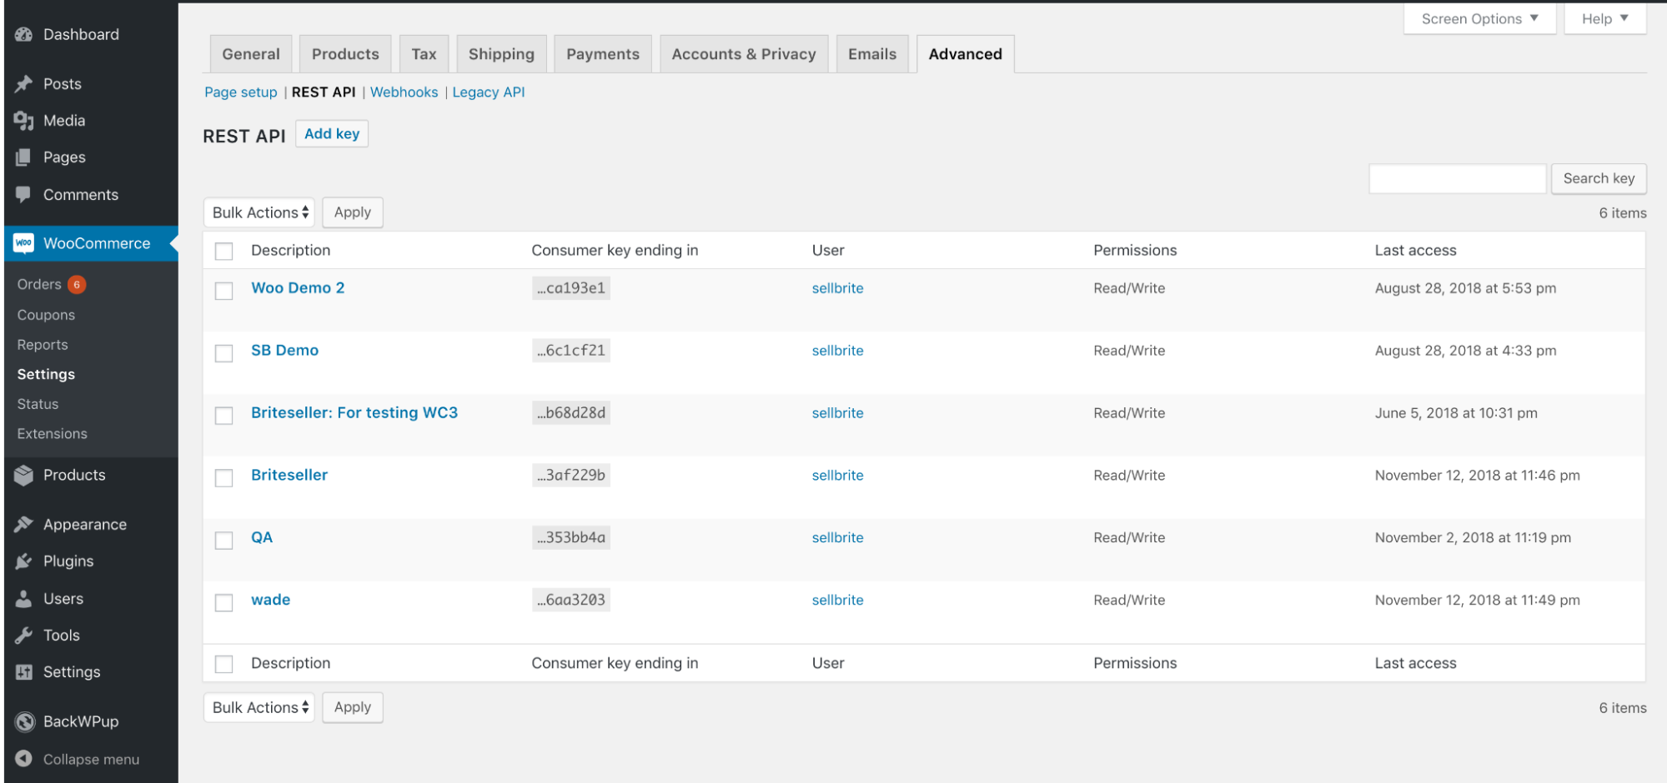The image size is (1667, 783).
Task: Open the bottom Bulk Actions dropdown
Action: (259, 707)
